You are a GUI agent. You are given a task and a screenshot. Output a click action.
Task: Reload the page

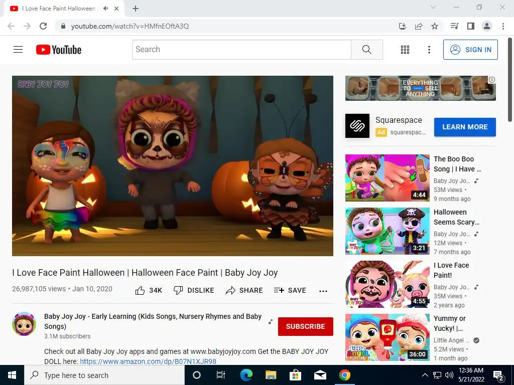click(43, 26)
